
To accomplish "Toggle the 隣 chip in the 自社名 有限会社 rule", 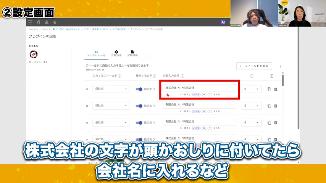I will pyautogui.click(x=204, y=111).
